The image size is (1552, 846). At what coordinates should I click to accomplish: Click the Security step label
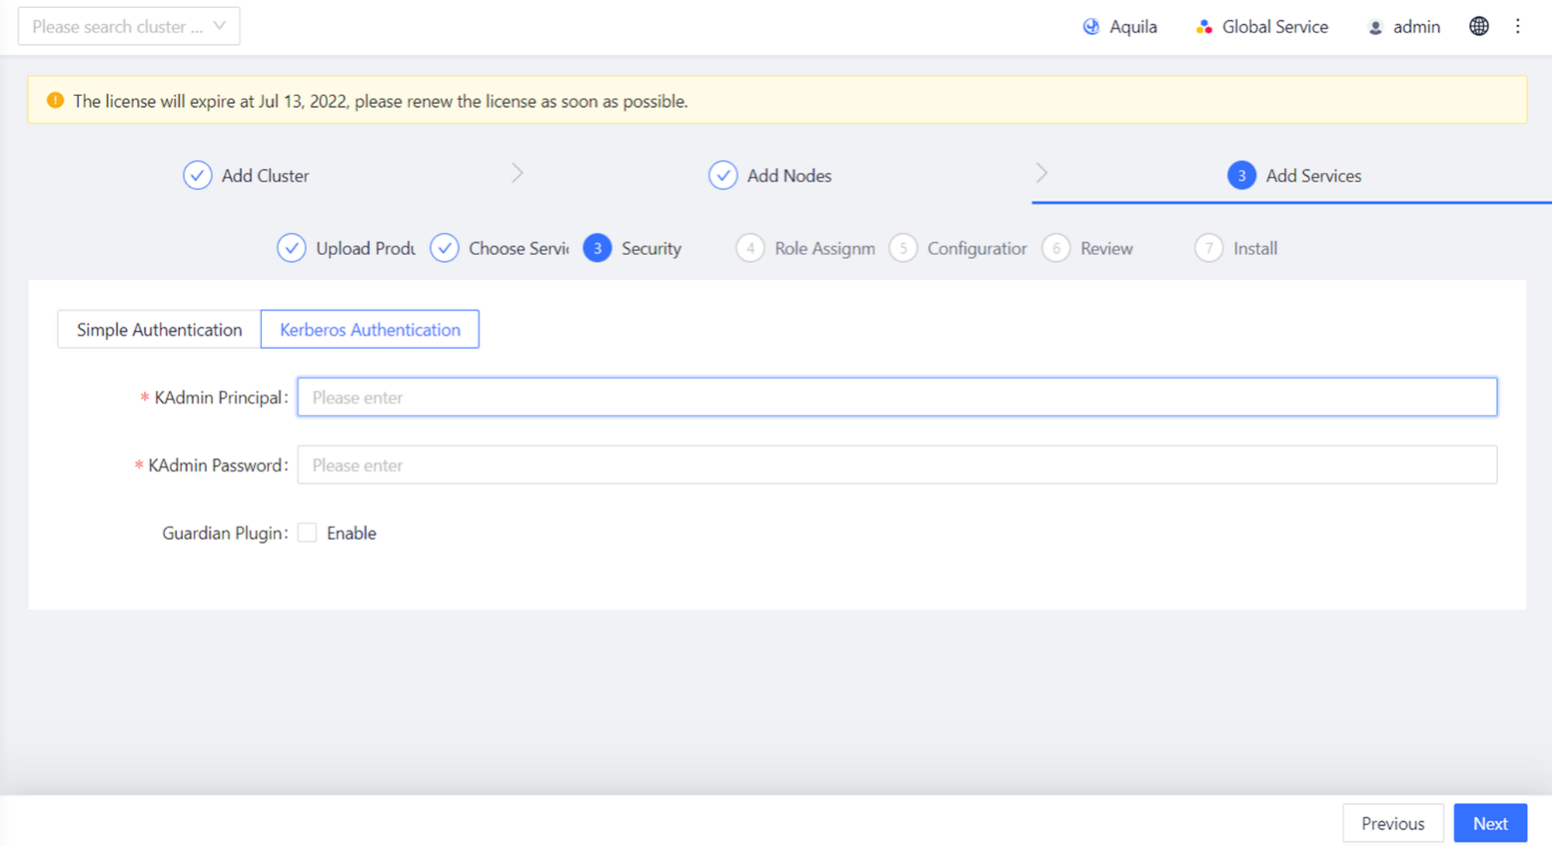click(651, 248)
